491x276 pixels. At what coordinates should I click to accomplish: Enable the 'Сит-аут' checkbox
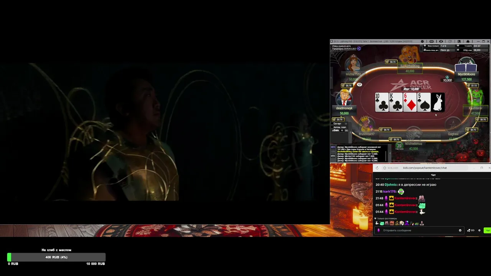tap(332, 124)
